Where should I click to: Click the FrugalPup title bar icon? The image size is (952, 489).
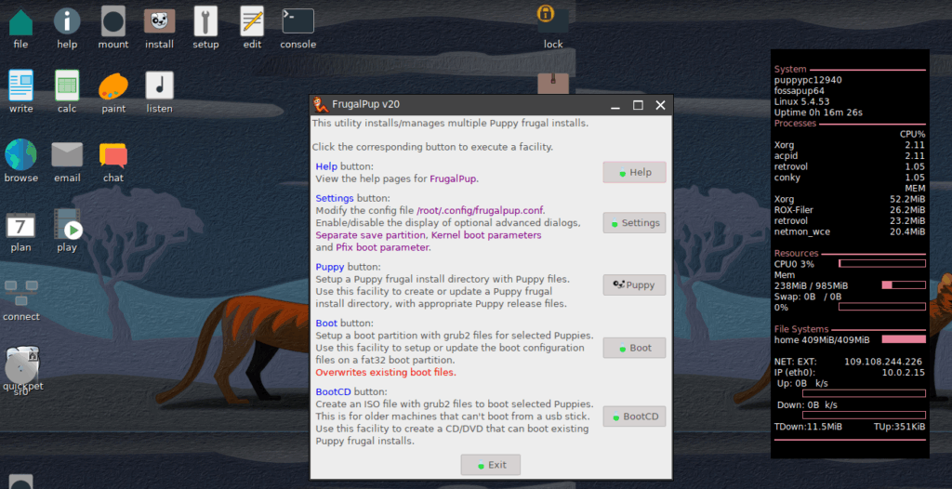(x=321, y=104)
